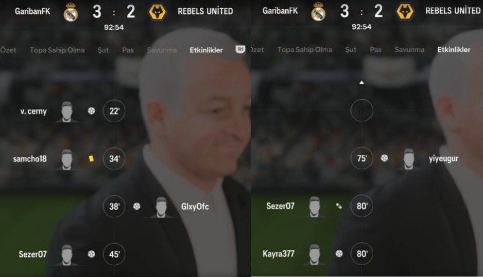Switch to the Şut tab on right panel
This screenshot has width=483, height=277.
351,49
